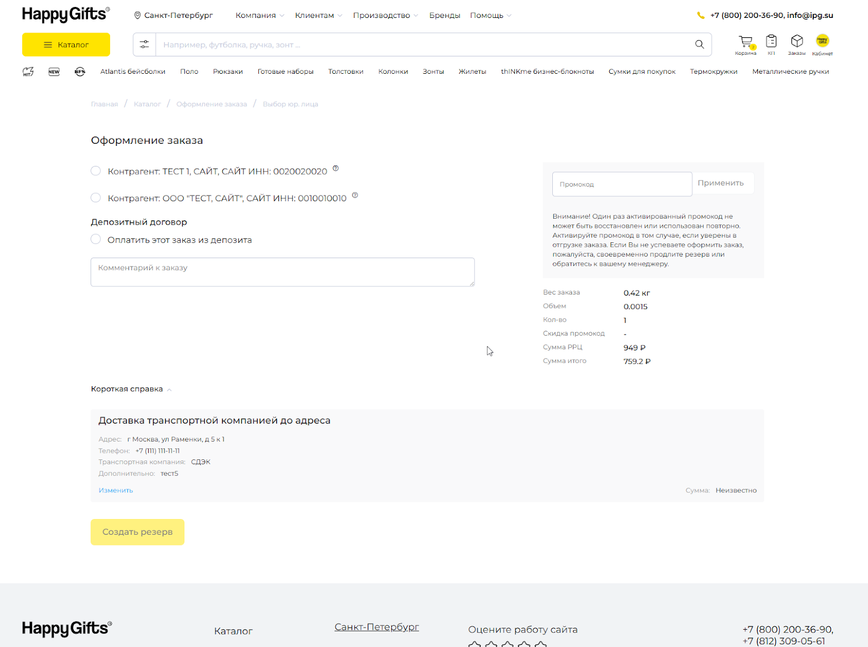Click the Промокод input field

(622, 184)
